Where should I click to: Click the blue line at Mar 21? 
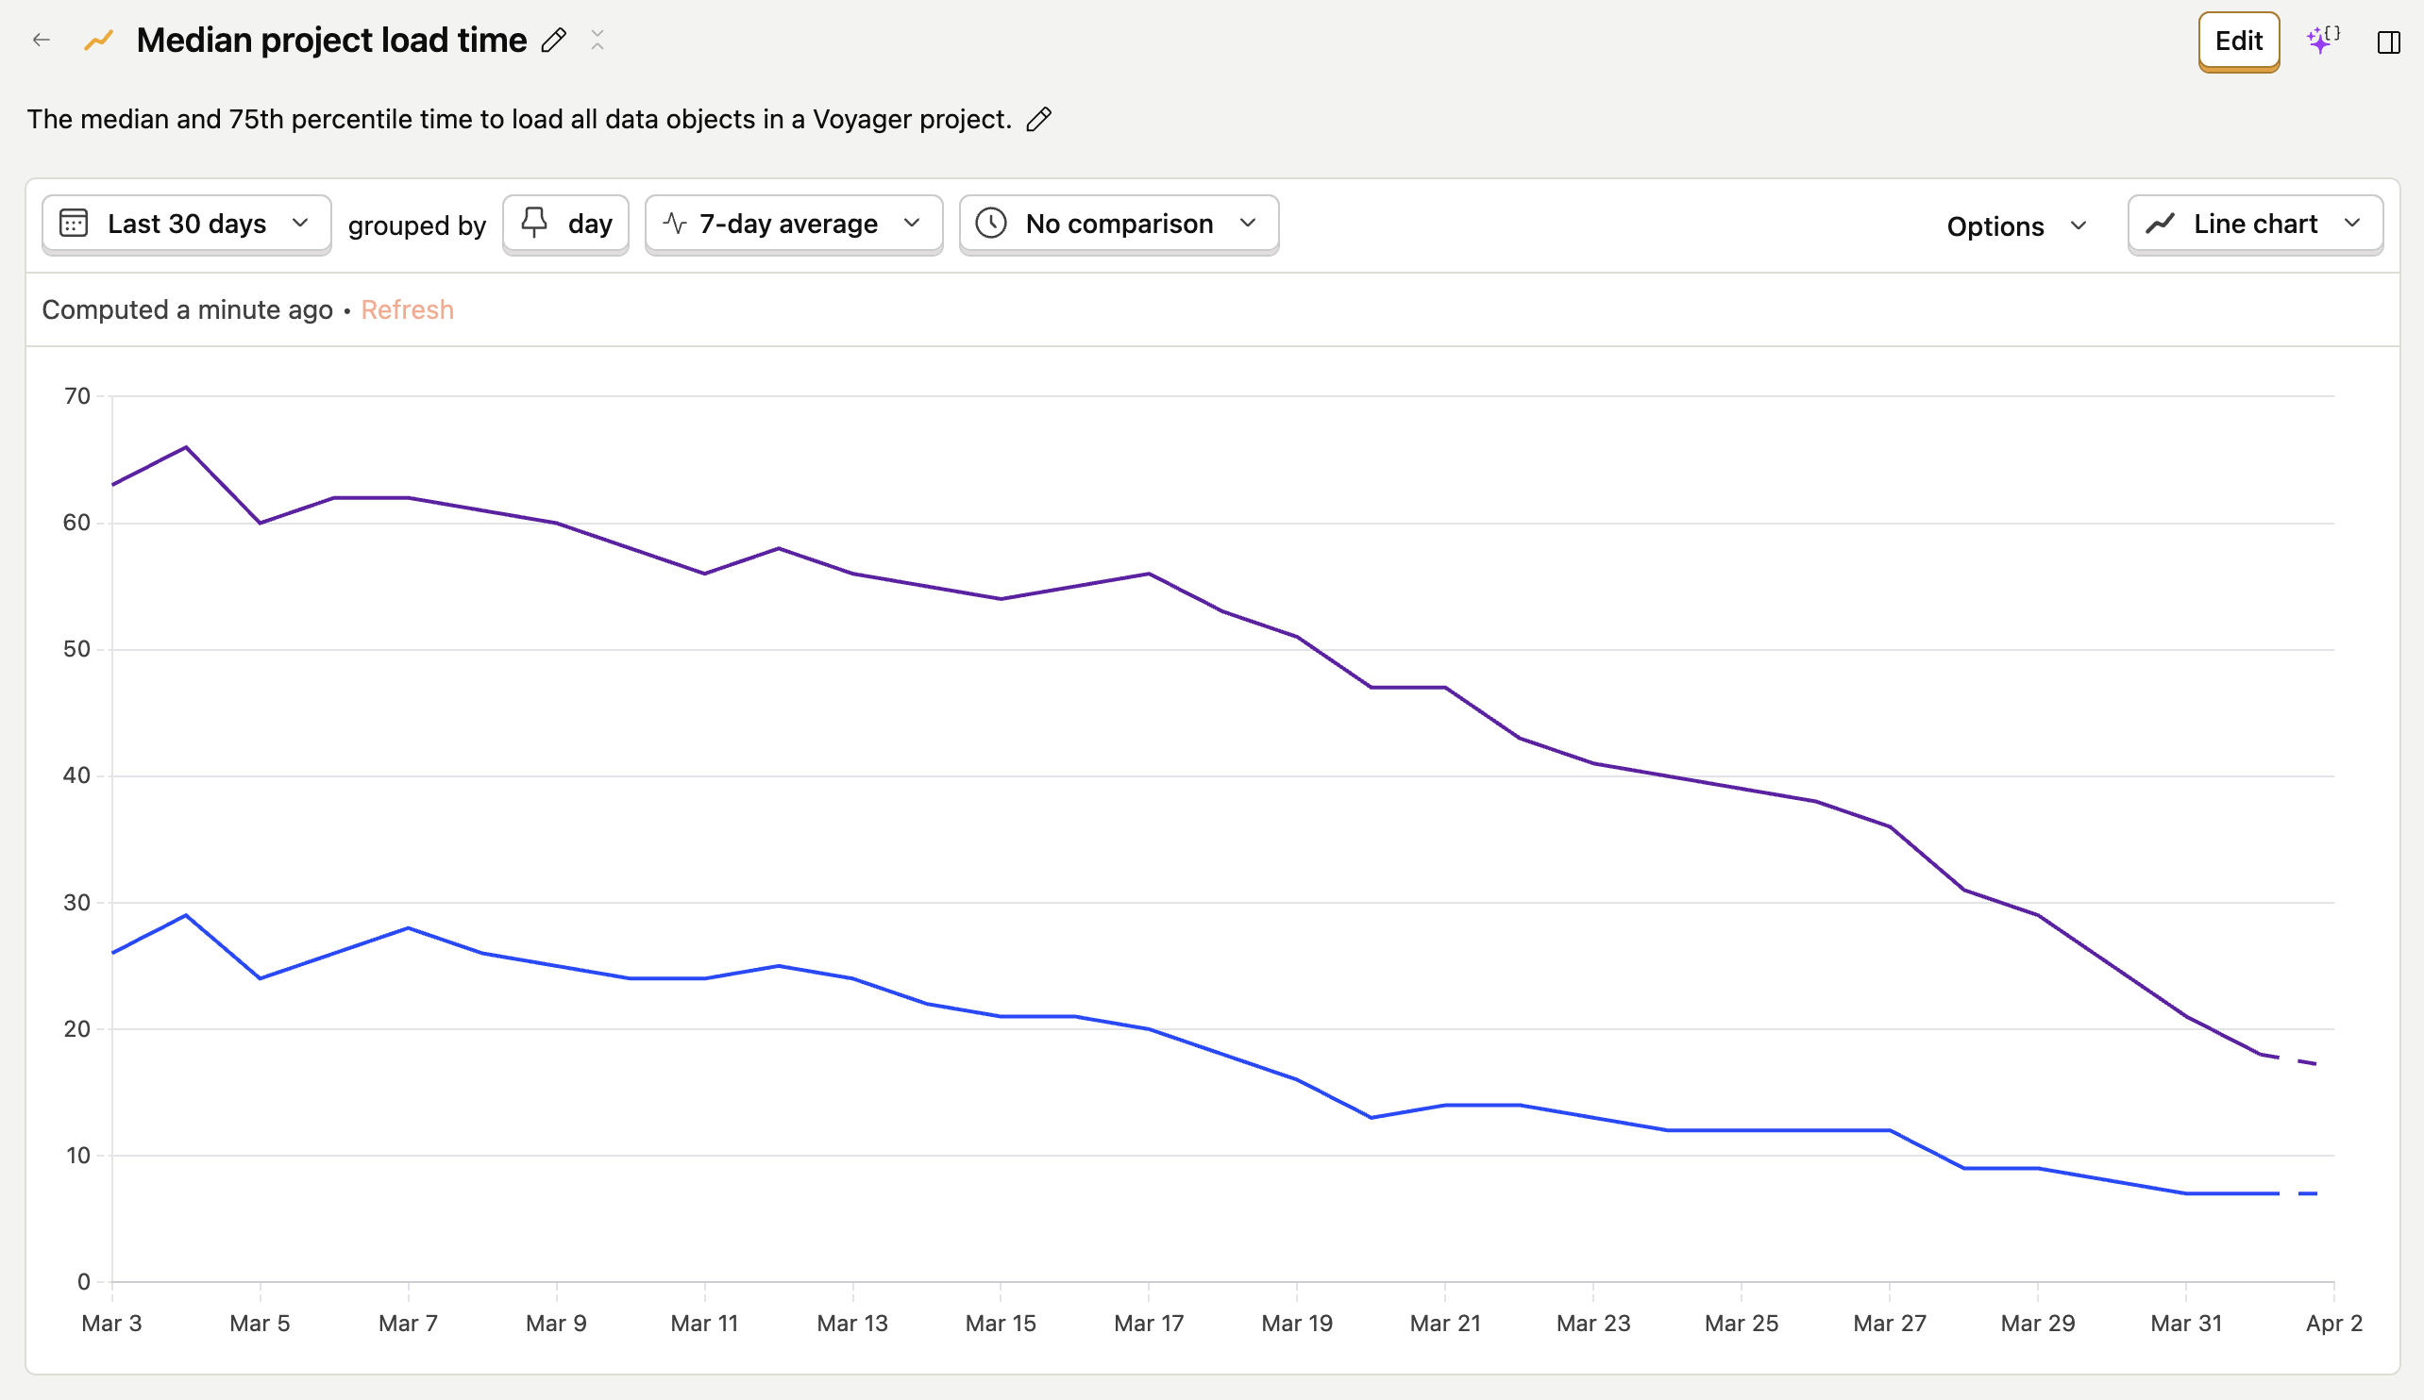1445,1105
